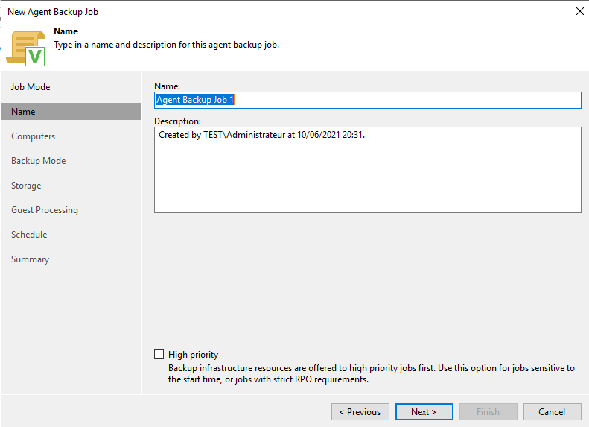Screen dimensions: 589x427
Task: Click the Veeam backup job wizard icon
Action: [26, 48]
